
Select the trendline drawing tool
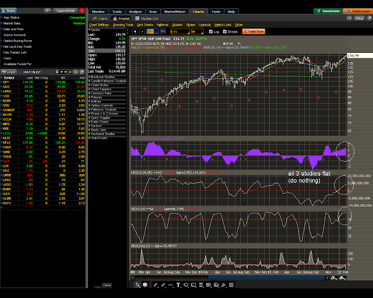(156, 285)
